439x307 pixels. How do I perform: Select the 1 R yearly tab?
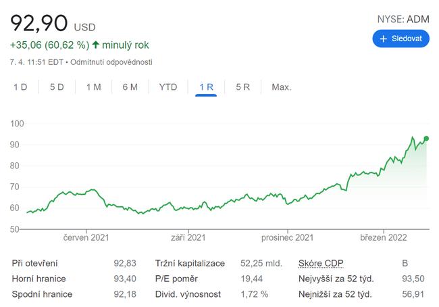[x=206, y=87]
